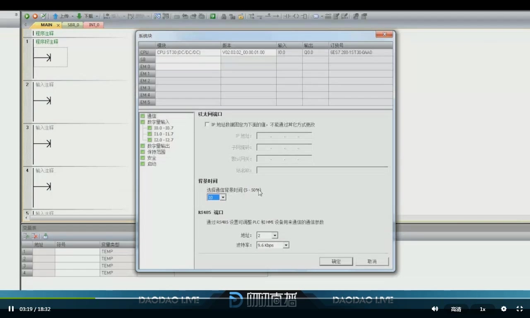Click 程序段注释 in network 1

[x=47, y=42]
